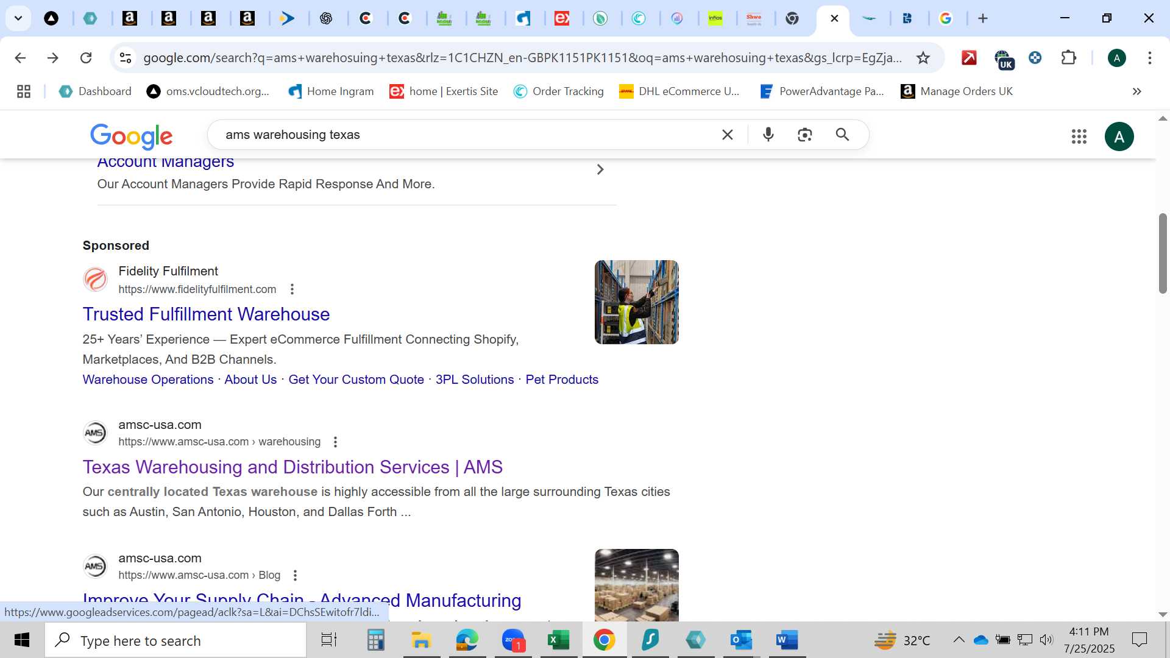
Task: Go to the Google logo homepage
Action: click(132, 136)
